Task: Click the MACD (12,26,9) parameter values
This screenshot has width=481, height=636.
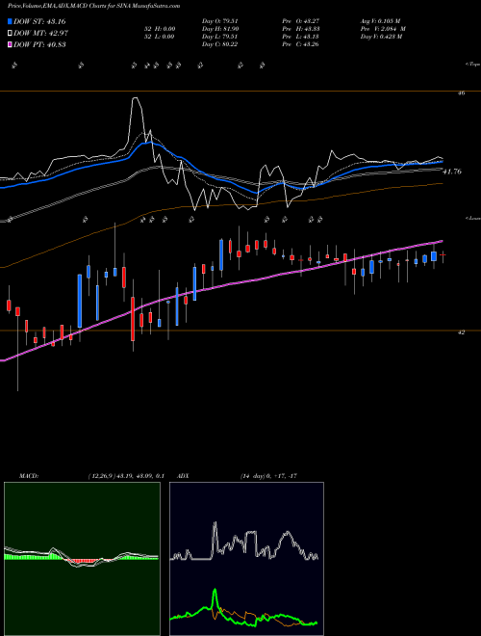Action: coord(125,475)
